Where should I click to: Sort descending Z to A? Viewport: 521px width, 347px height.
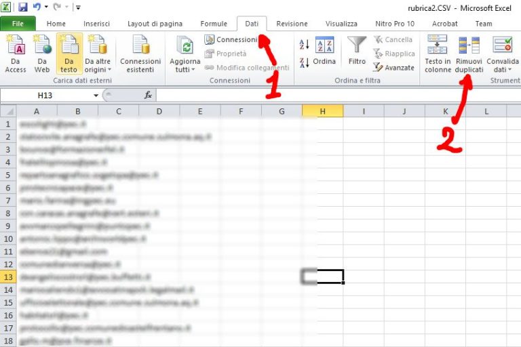tap(305, 62)
